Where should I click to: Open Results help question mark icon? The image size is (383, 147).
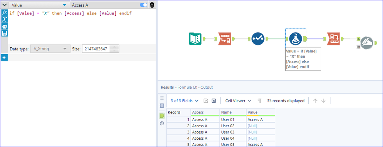point(162,123)
